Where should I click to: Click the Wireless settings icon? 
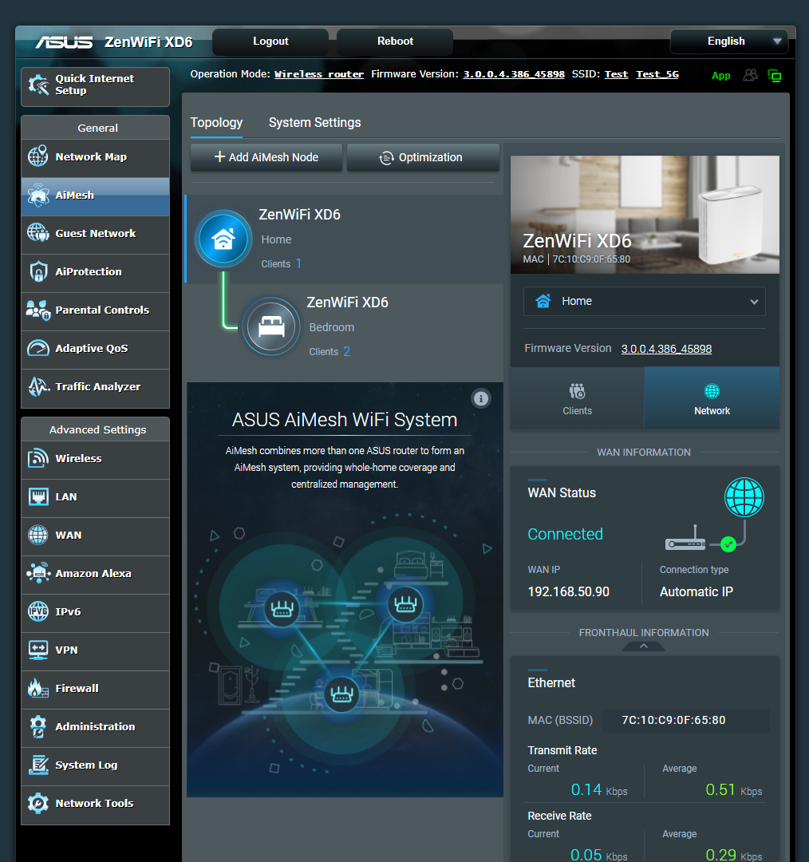38,458
